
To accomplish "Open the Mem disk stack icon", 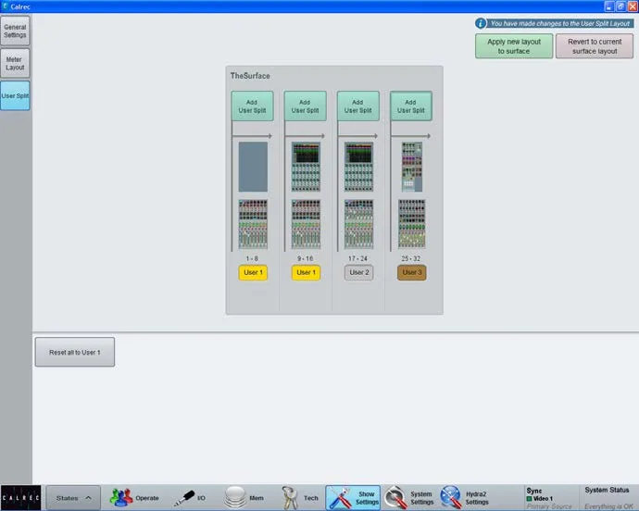I will click(x=235, y=497).
